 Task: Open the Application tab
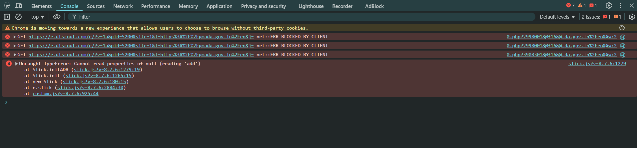click(x=219, y=6)
